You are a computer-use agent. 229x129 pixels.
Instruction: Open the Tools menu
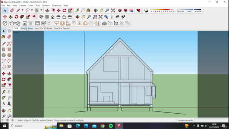[38, 6]
